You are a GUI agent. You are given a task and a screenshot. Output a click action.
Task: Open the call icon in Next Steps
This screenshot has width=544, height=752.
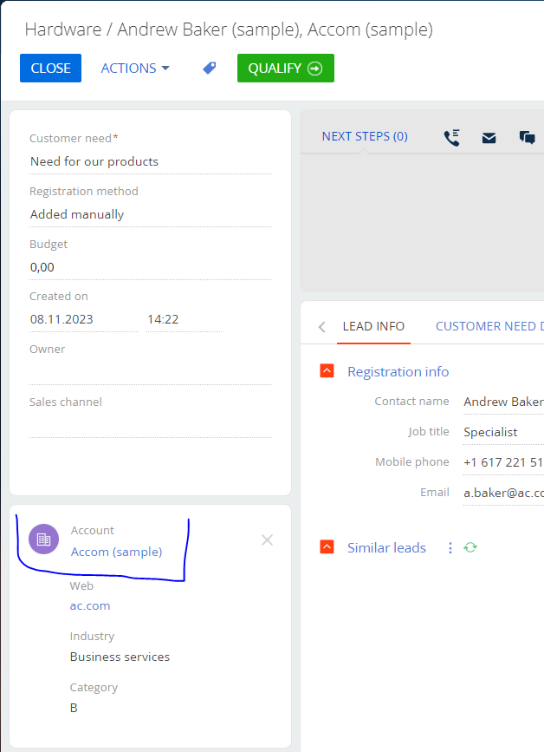tap(451, 138)
